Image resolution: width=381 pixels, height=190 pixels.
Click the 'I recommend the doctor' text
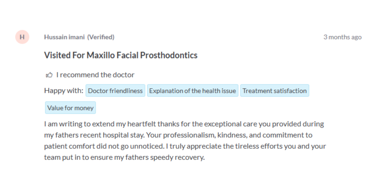[95, 75]
